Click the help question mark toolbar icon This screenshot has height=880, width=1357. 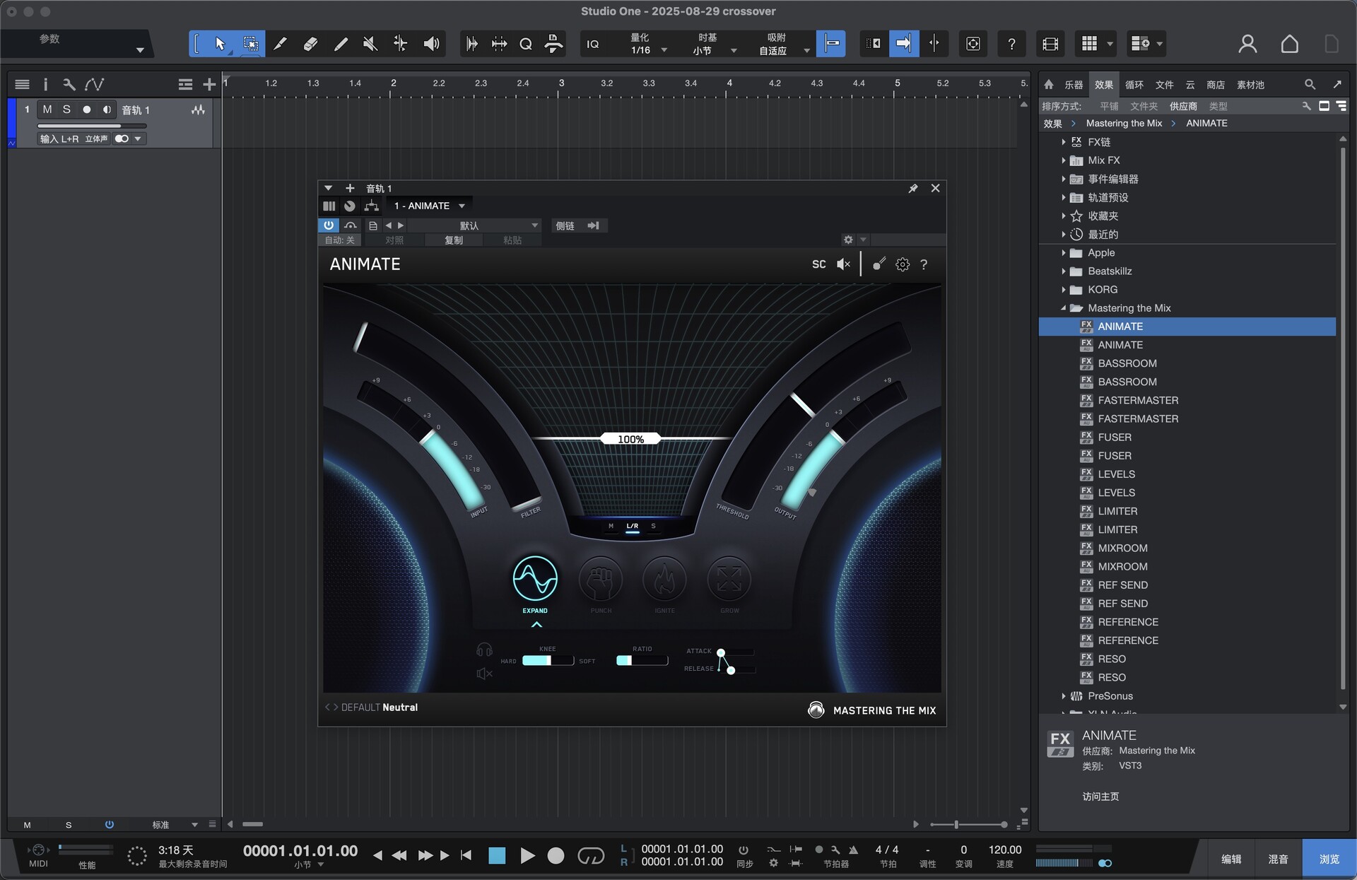click(x=1011, y=44)
